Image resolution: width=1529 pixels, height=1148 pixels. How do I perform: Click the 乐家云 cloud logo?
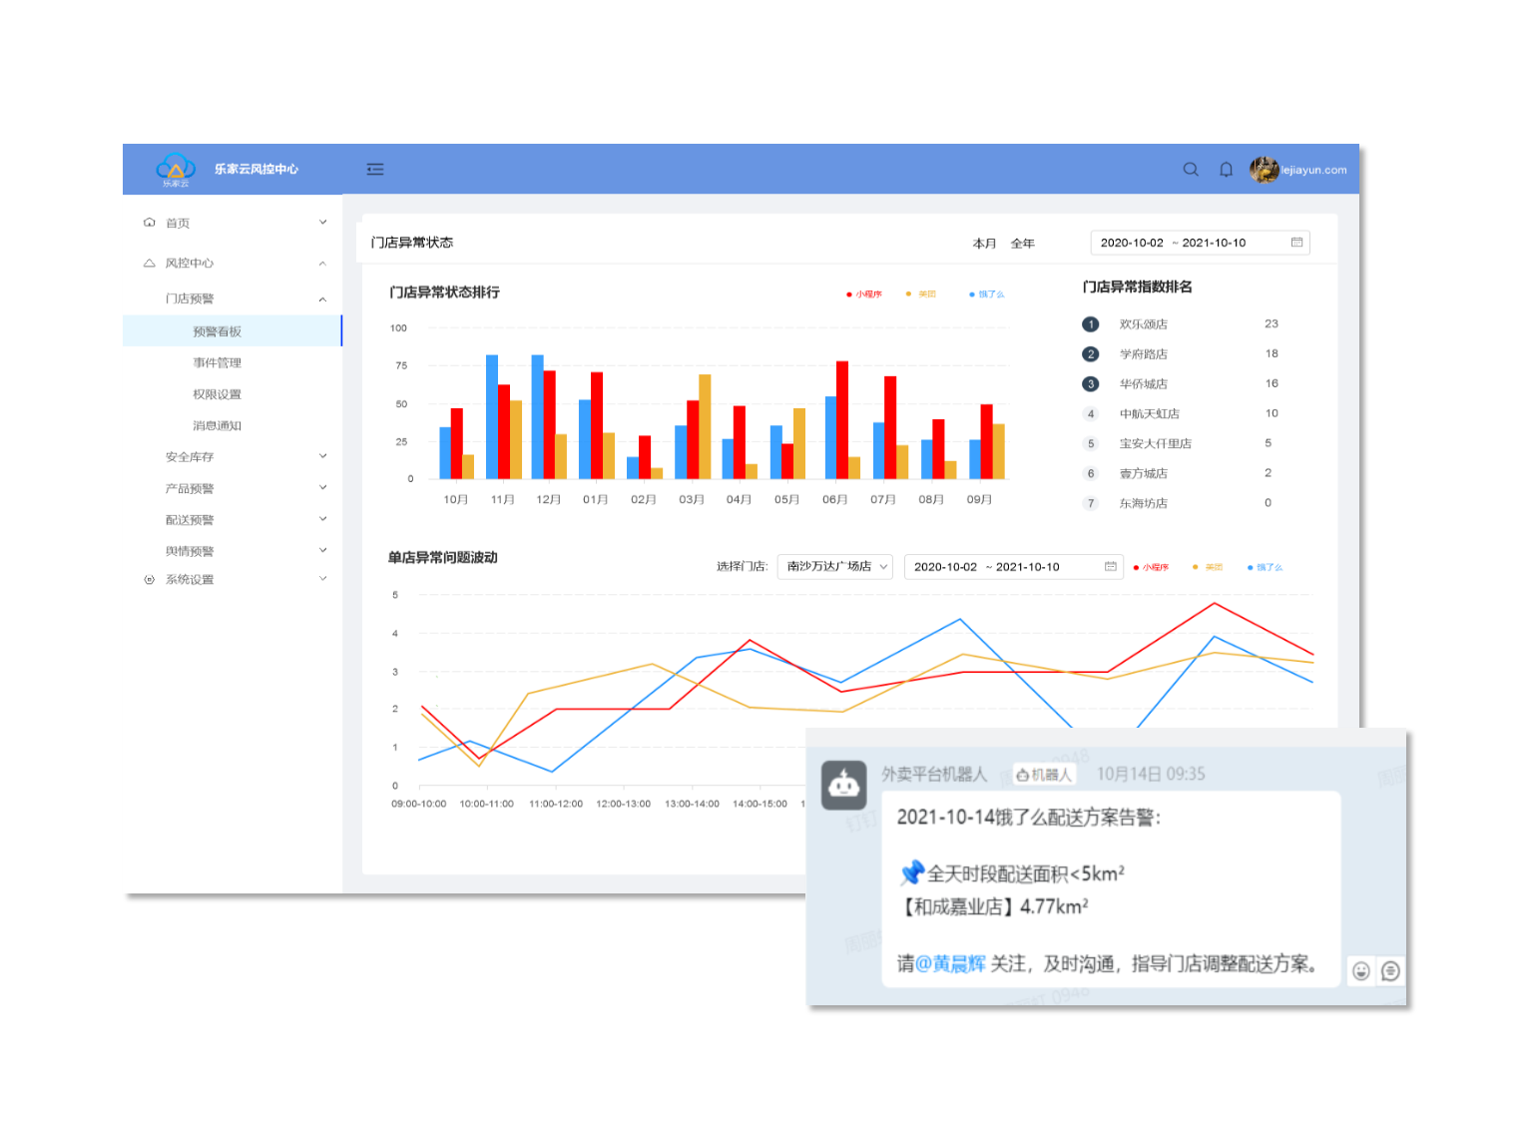coord(176,168)
